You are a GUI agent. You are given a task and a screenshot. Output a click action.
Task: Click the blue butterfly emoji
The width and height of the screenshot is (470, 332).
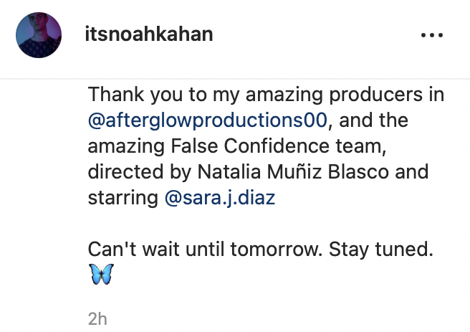click(101, 275)
